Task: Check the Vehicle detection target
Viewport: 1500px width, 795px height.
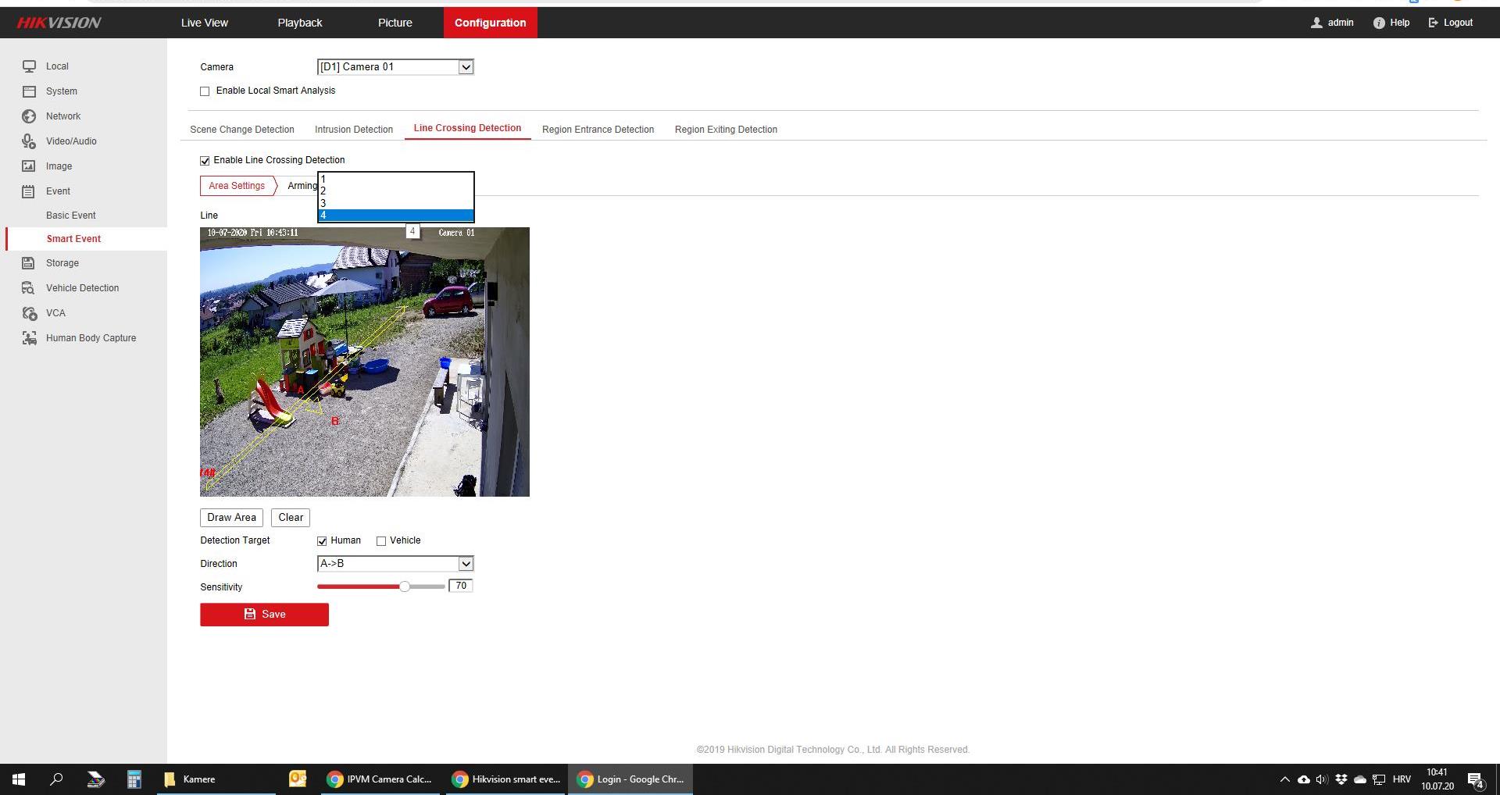Action: tap(381, 541)
